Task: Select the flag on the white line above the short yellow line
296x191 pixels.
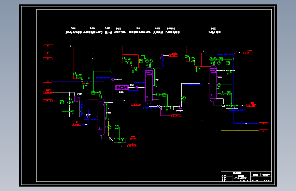Action: coord(133,139)
